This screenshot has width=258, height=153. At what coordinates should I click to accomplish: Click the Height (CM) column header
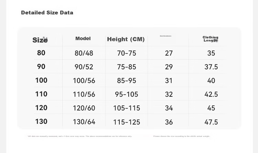(x=126, y=39)
